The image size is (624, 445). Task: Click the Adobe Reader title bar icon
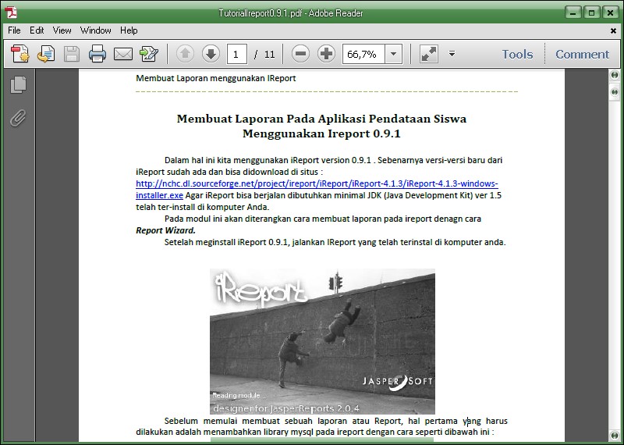click(x=11, y=12)
